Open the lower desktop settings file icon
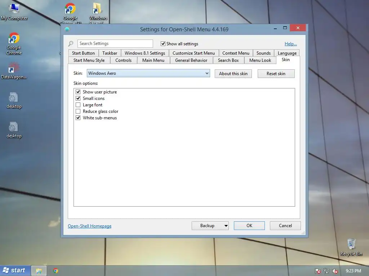369x276 pixels. pyautogui.click(x=14, y=130)
